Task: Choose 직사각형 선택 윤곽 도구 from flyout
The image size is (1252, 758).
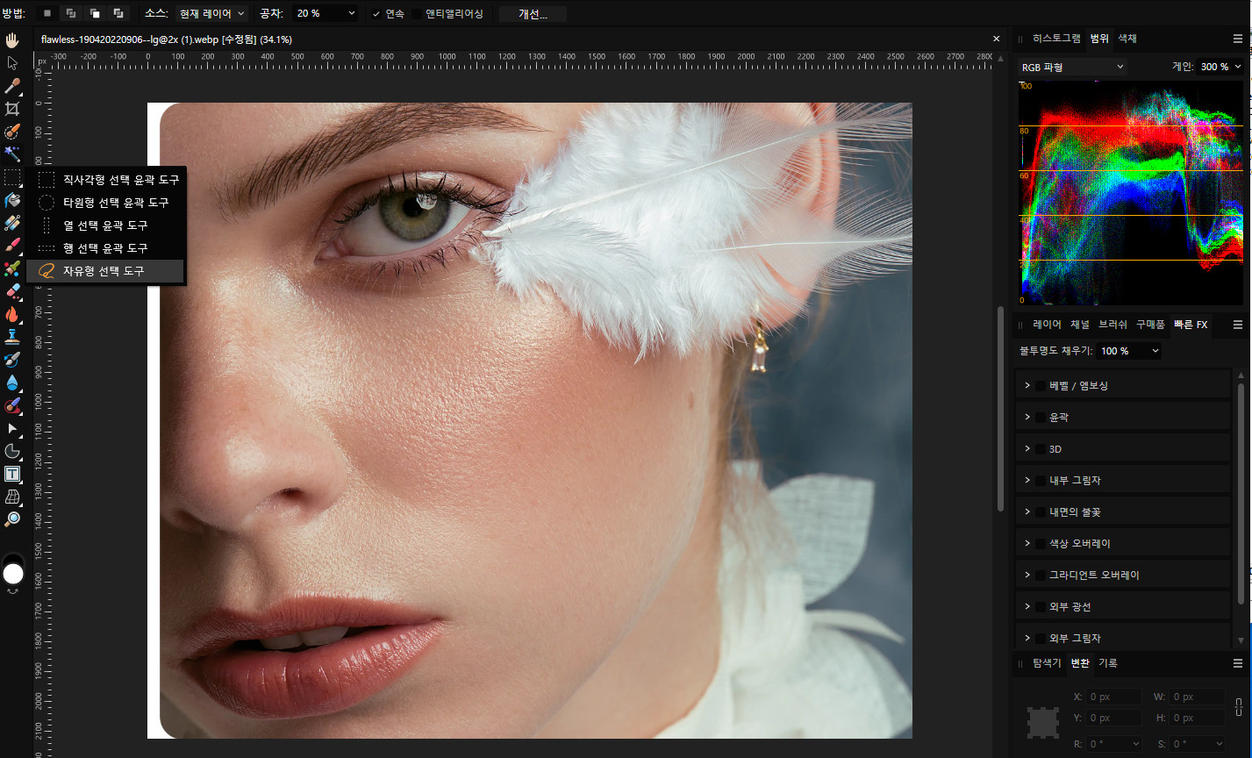Action: [x=106, y=180]
